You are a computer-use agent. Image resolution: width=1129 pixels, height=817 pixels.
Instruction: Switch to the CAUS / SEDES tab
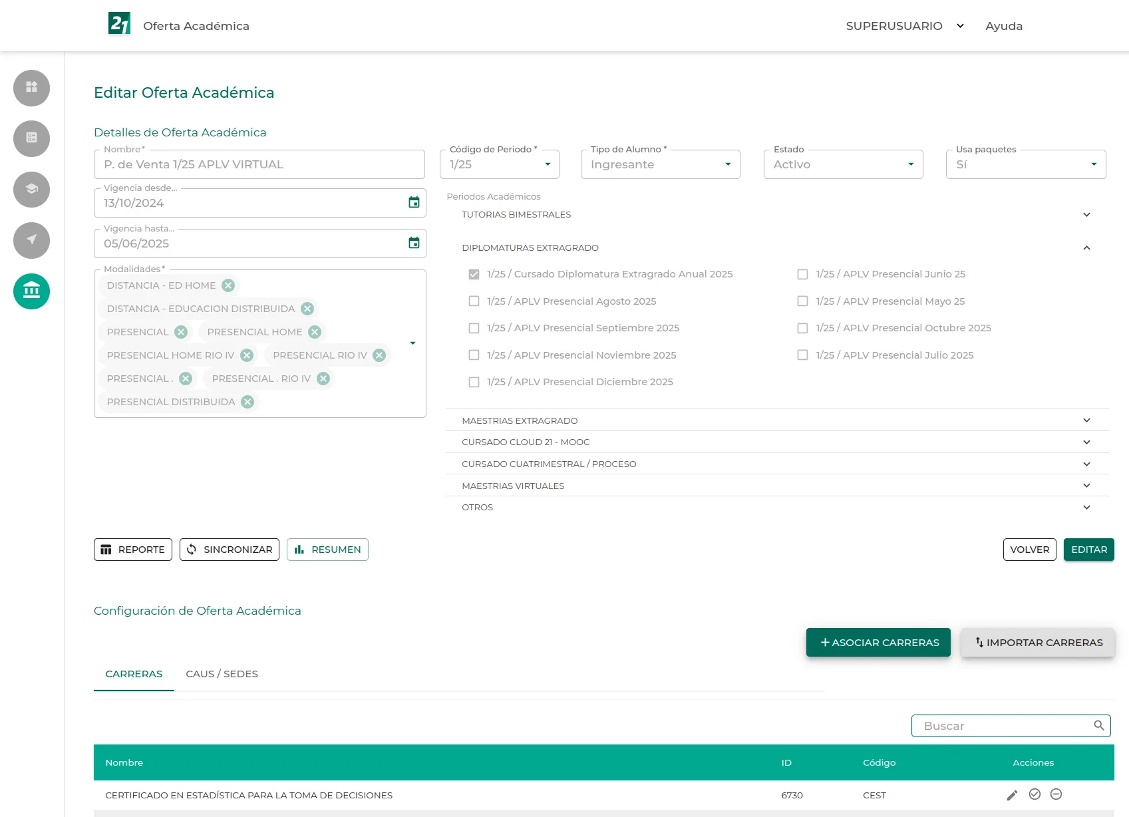[x=222, y=673]
